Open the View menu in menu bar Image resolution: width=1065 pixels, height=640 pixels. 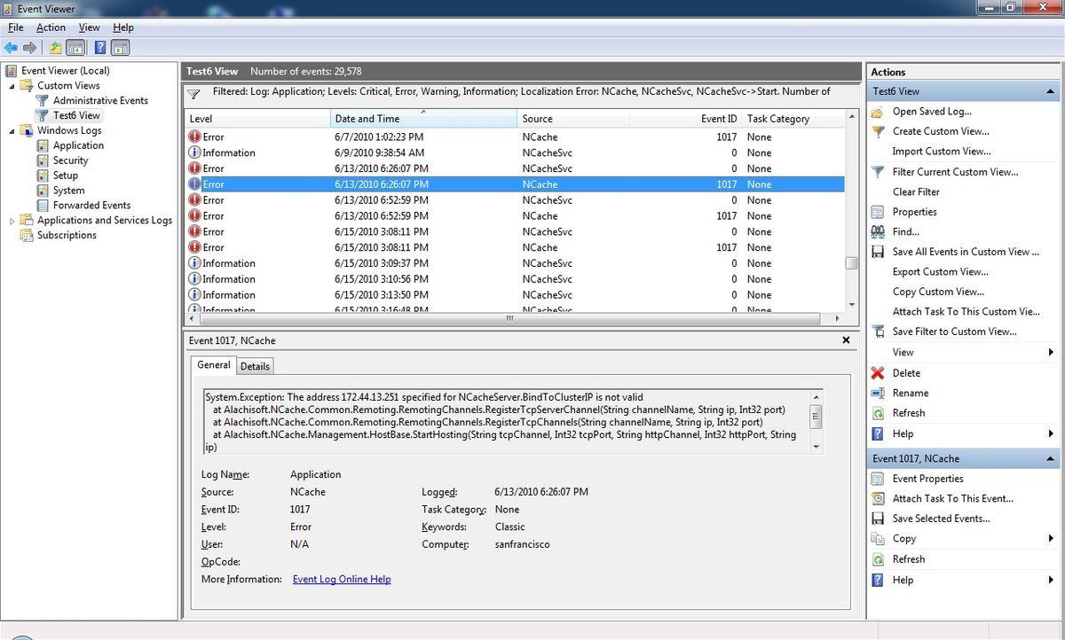(89, 27)
